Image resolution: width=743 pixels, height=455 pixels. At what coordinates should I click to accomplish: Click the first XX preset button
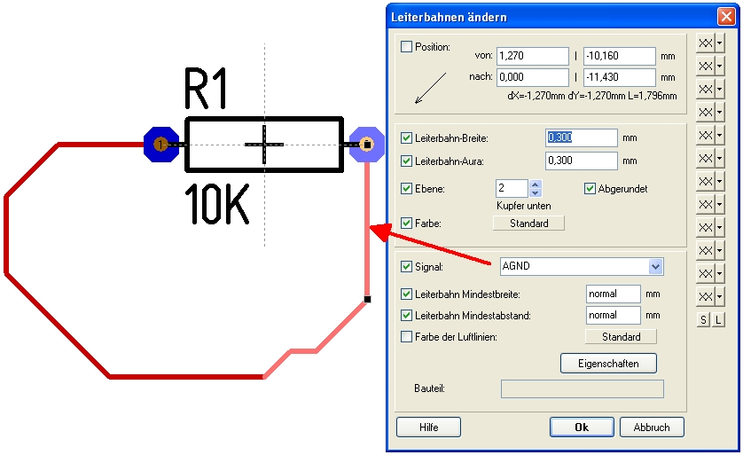point(705,43)
